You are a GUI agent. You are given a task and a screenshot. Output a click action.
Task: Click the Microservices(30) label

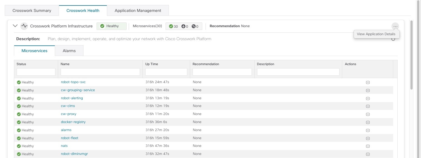[147, 26]
